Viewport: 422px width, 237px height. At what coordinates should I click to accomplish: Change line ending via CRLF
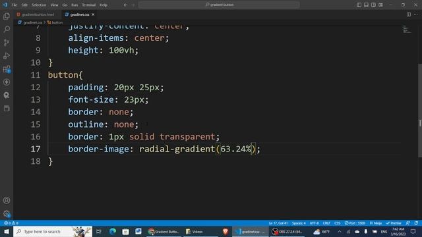(x=326, y=223)
